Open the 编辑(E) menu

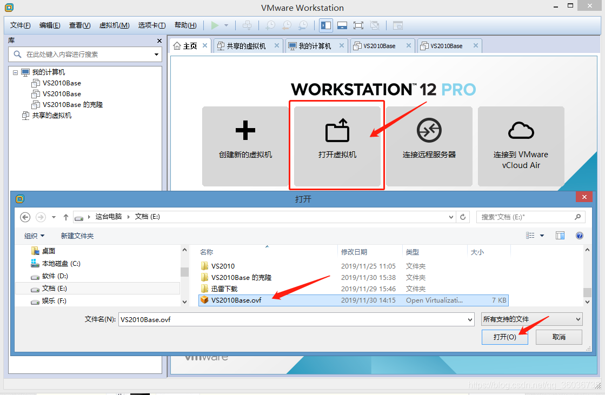50,25
